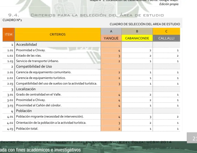Click 'Población total.' criterion
Image resolution: width=197 pixels, height=153 pixels.
click(x=27, y=129)
